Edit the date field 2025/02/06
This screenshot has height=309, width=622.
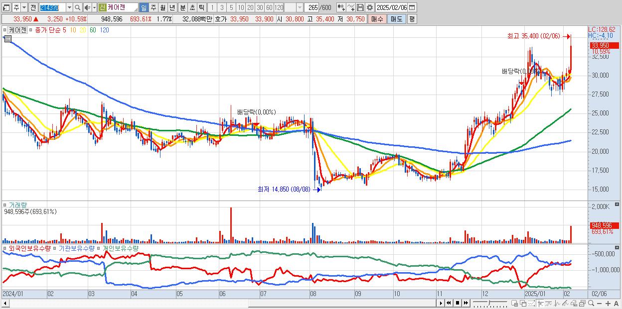pos(392,7)
